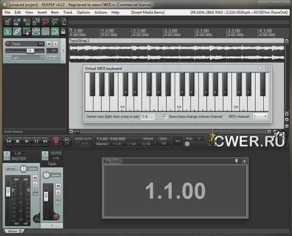Mute the track in the track panel
The height and width of the screenshot is (236, 292).
click(x=49, y=44)
